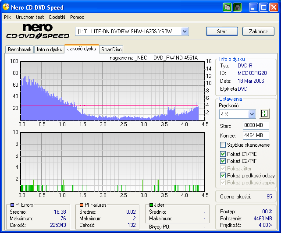Click the PI Failures total 132
Screen dimensions: 281x233
132,225
